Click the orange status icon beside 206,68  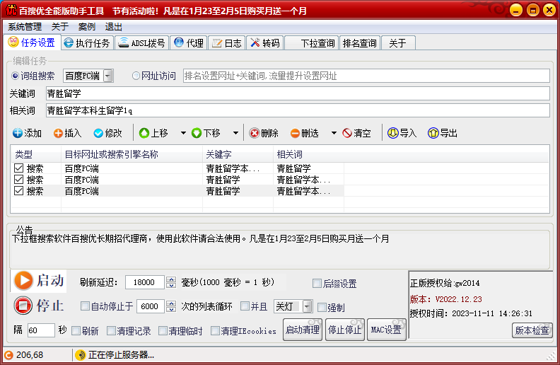pos(8,355)
